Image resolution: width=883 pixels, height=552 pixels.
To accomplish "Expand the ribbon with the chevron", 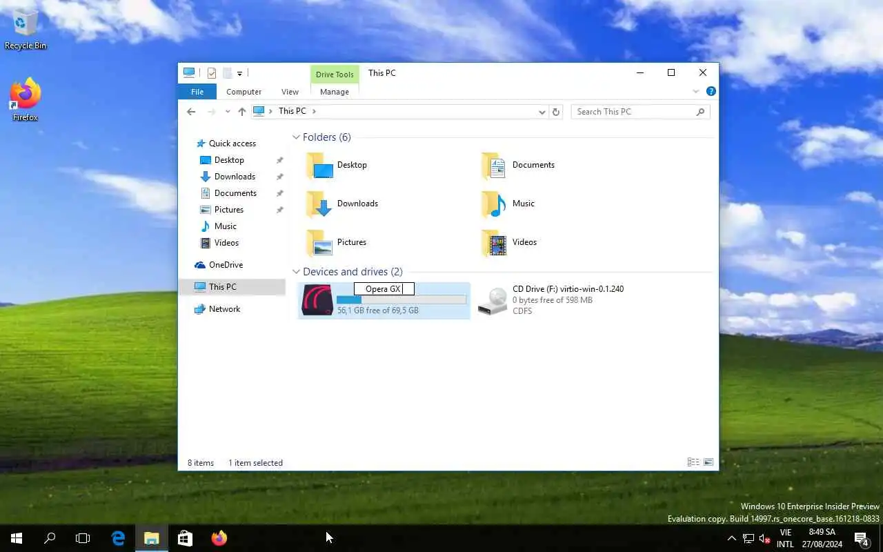I will 695,91.
